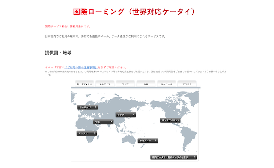Image resolution: width=274 pixels, height=168 pixels.
Task: Open 機内ケータイ・船内ケータイを選ぶ button
Action: 173,157
